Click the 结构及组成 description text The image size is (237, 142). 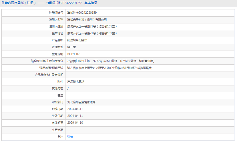click(111, 61)
